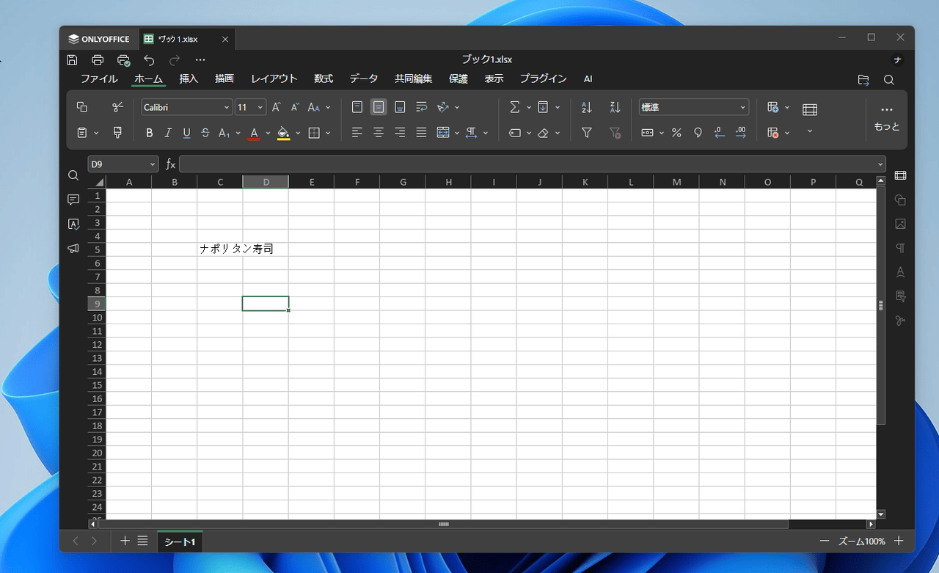Center text horizontally

click(379, 133)
